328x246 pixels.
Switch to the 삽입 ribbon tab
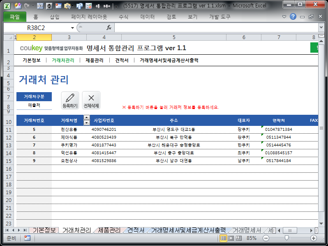55,17
